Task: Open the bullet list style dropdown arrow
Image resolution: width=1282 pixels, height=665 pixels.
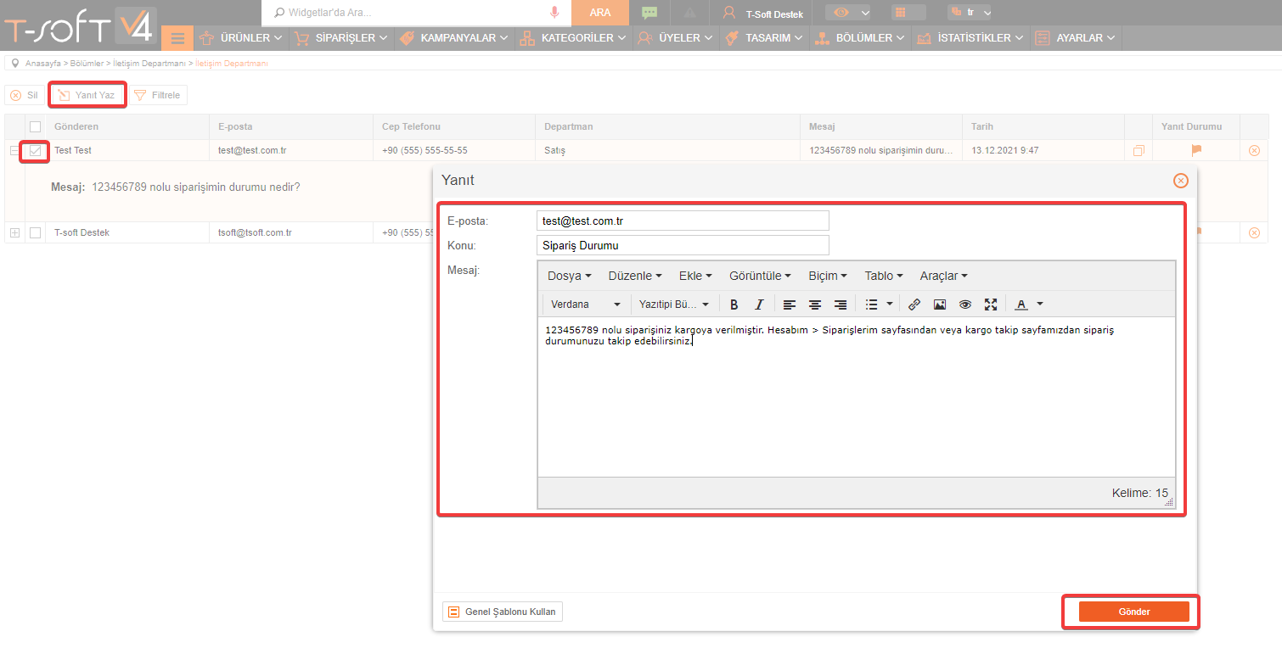Action: pyautogui.click(x=890, y=305)
